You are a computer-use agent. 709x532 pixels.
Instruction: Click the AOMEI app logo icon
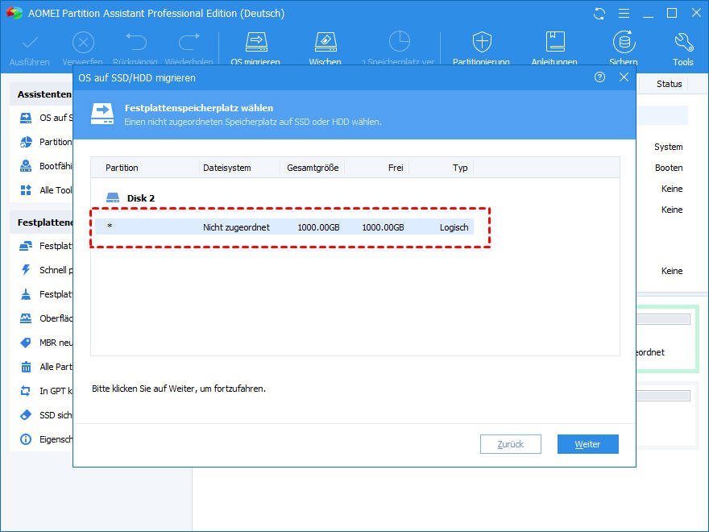pyautogui.click(x=15, y=13)
